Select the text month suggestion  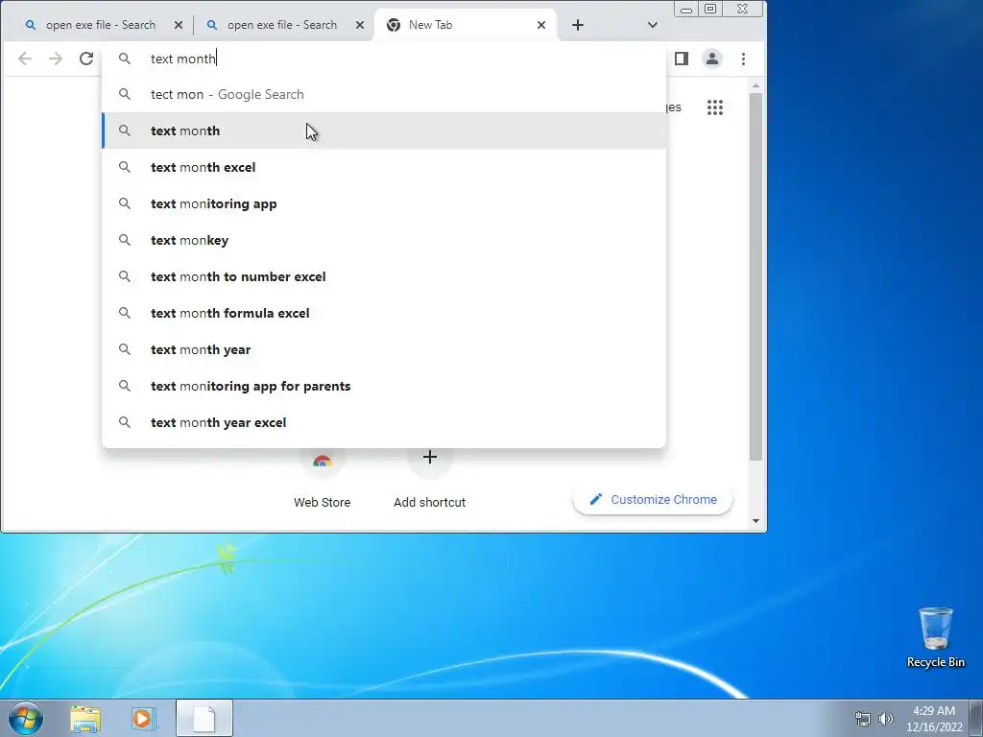point(384,131)
